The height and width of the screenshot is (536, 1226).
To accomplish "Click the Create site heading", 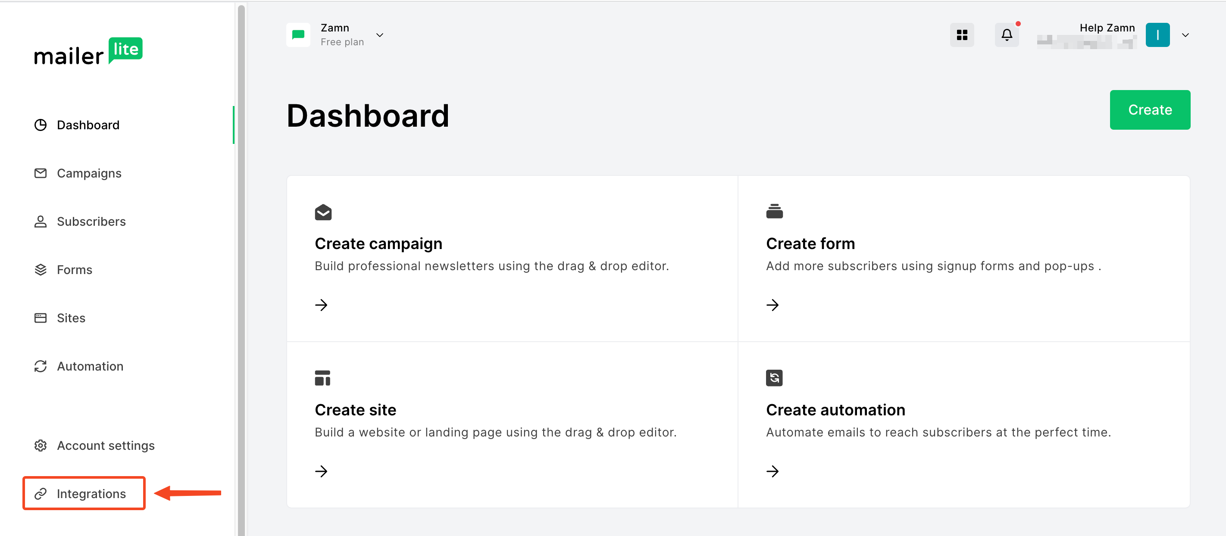I will click(x=356, y=410).
